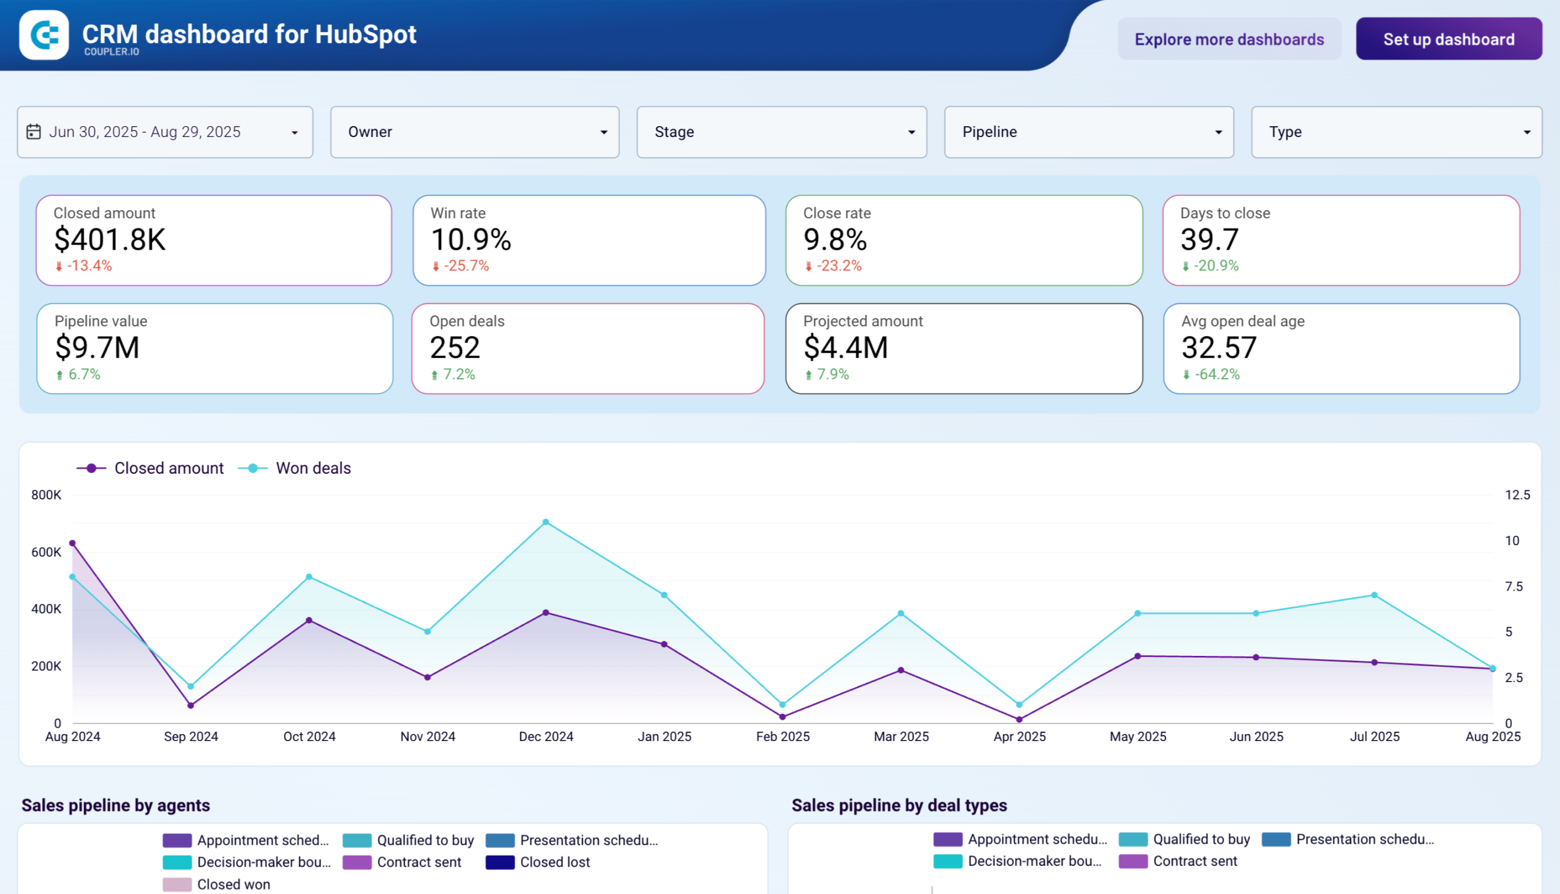Open the Pipeline filter dropdown
Screen dimensions: 1560x894
1089,132
